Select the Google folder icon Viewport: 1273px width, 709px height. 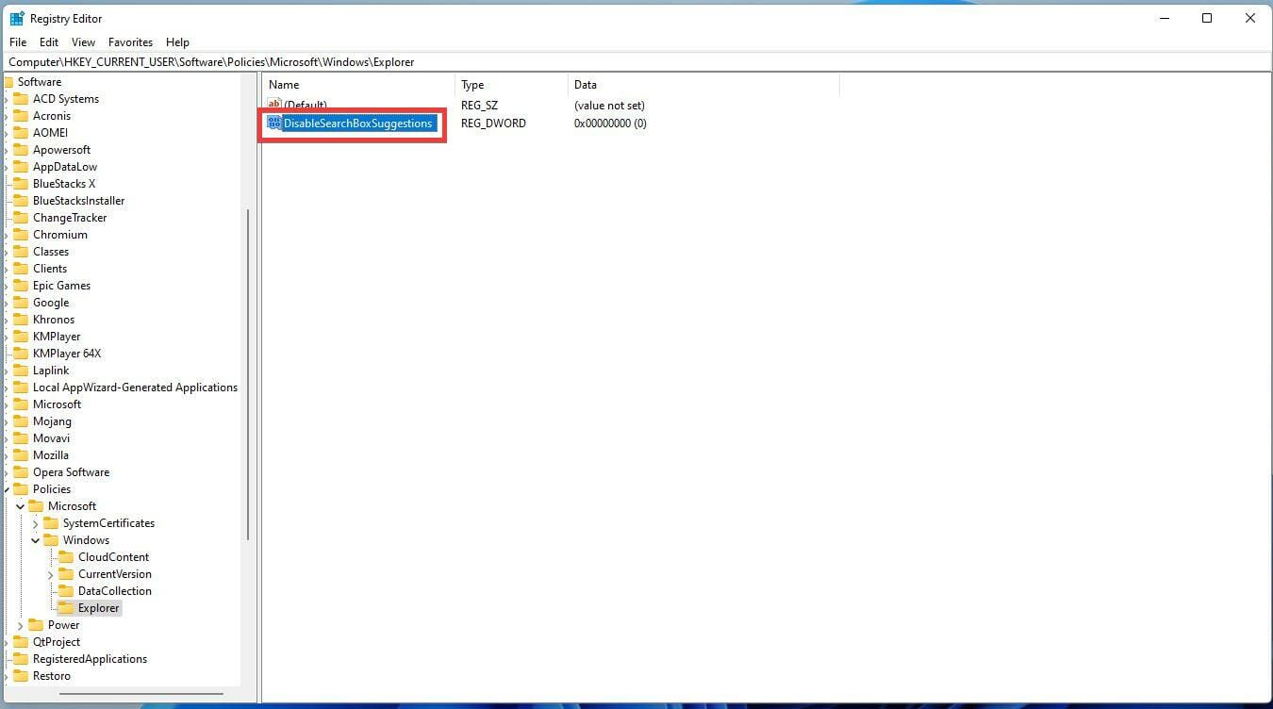(21, 302)
